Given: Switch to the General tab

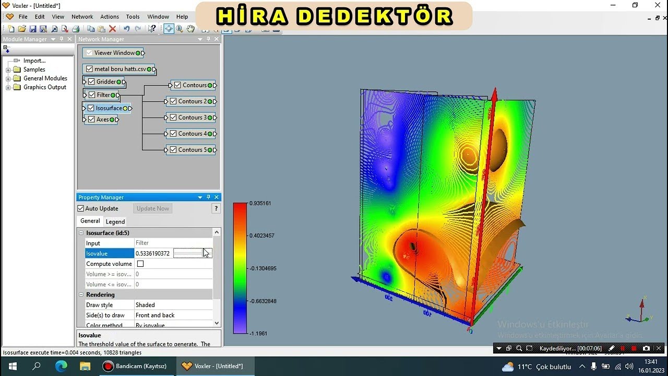Looking at the screenshot, I should (90, 221).
